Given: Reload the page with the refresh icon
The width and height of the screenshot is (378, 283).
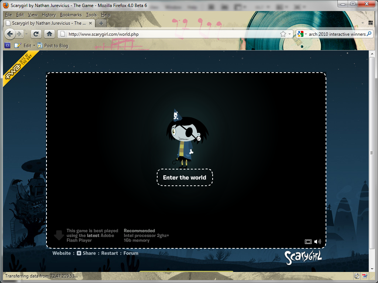Looking at the screenshot, I should (x=36, y=34).
